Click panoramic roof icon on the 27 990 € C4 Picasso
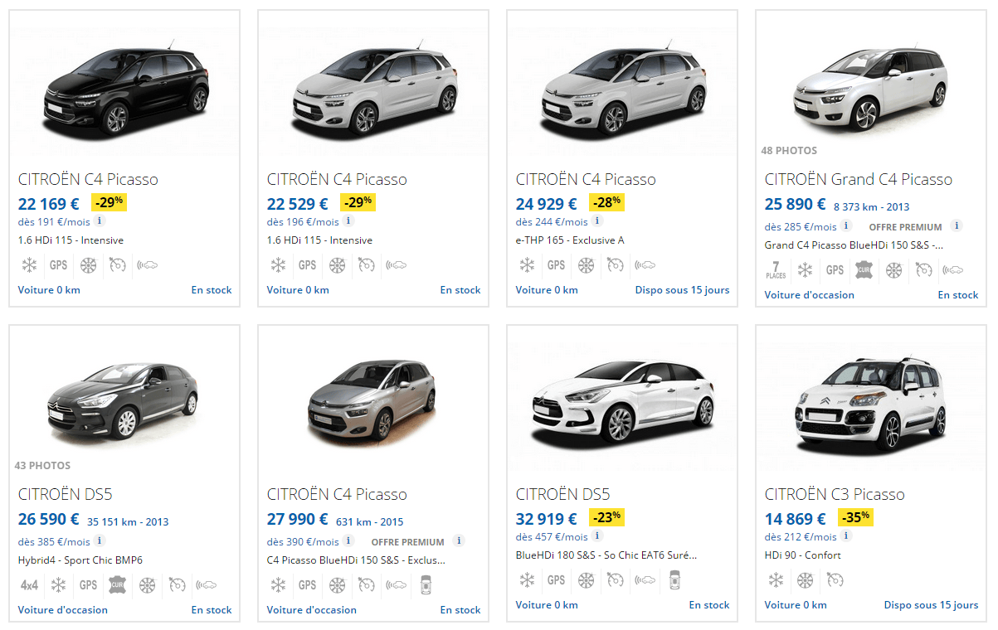998x630 pixels. (426, 585)
